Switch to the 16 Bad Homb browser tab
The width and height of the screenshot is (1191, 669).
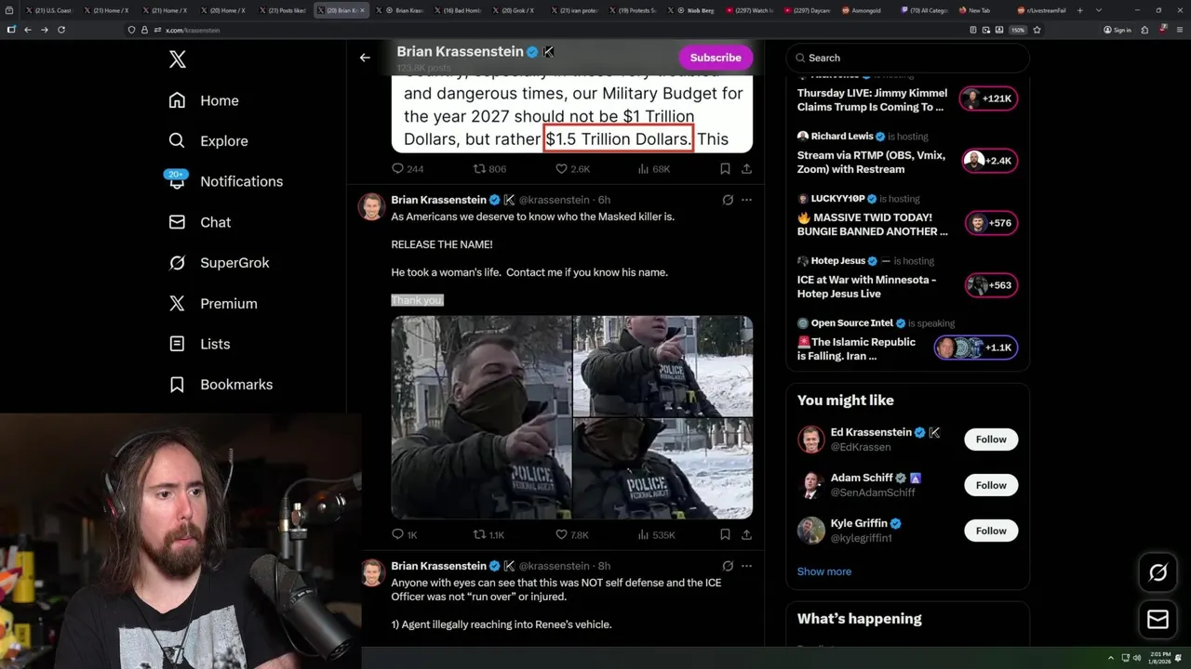459,10
